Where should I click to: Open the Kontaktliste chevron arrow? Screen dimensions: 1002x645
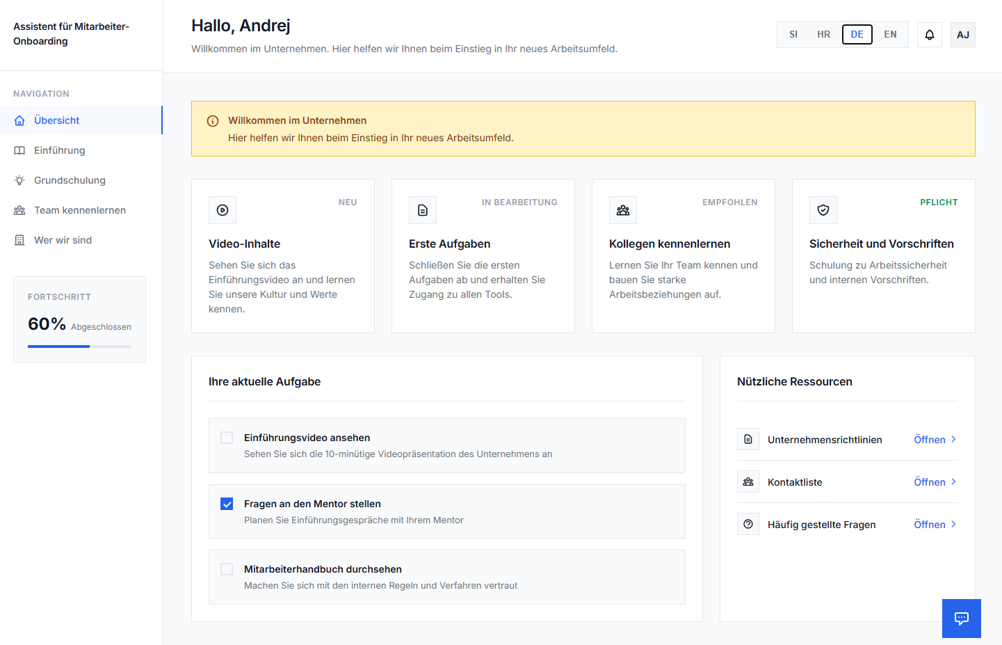[x=953, y=481]
